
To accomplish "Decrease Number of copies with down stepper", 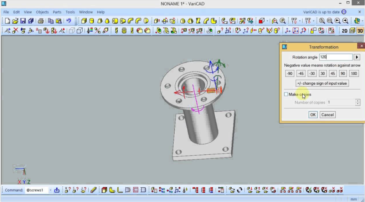I will coord(358,104).
